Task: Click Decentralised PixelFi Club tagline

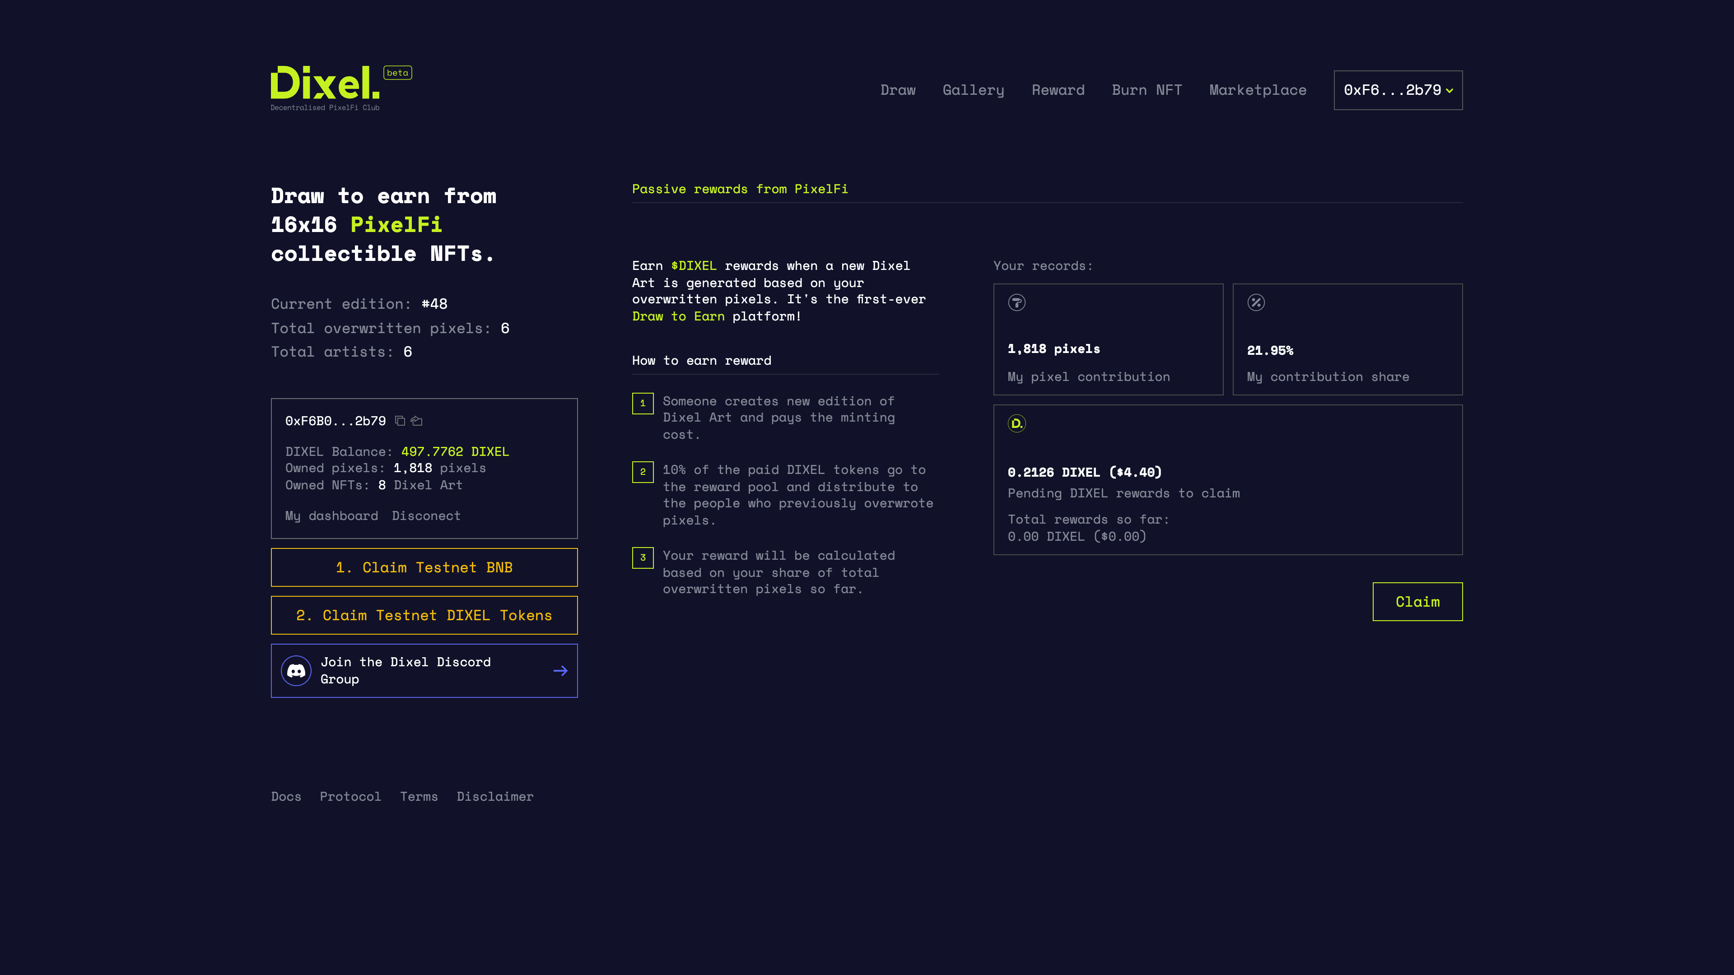Action: point(325,108)
